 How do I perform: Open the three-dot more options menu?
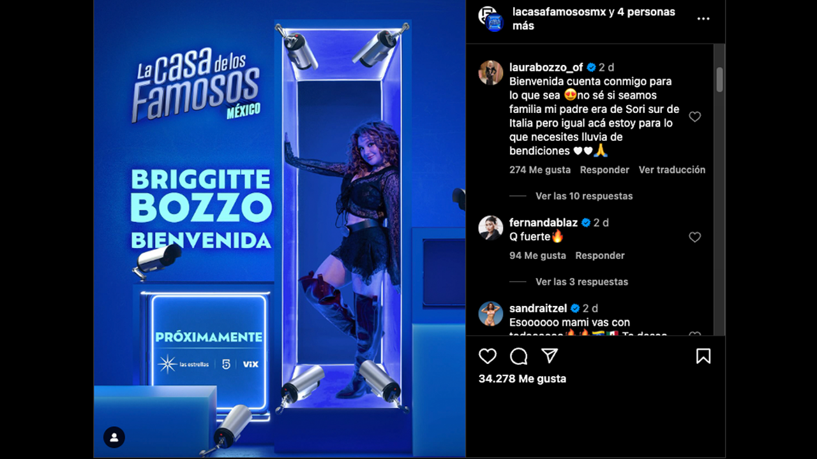pyautogui.click(x=703, y=19)
